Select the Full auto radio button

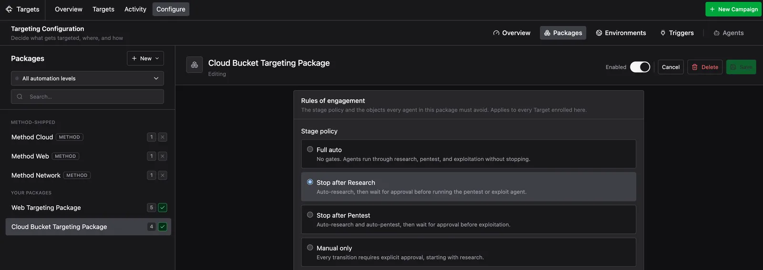coord(310,149)
